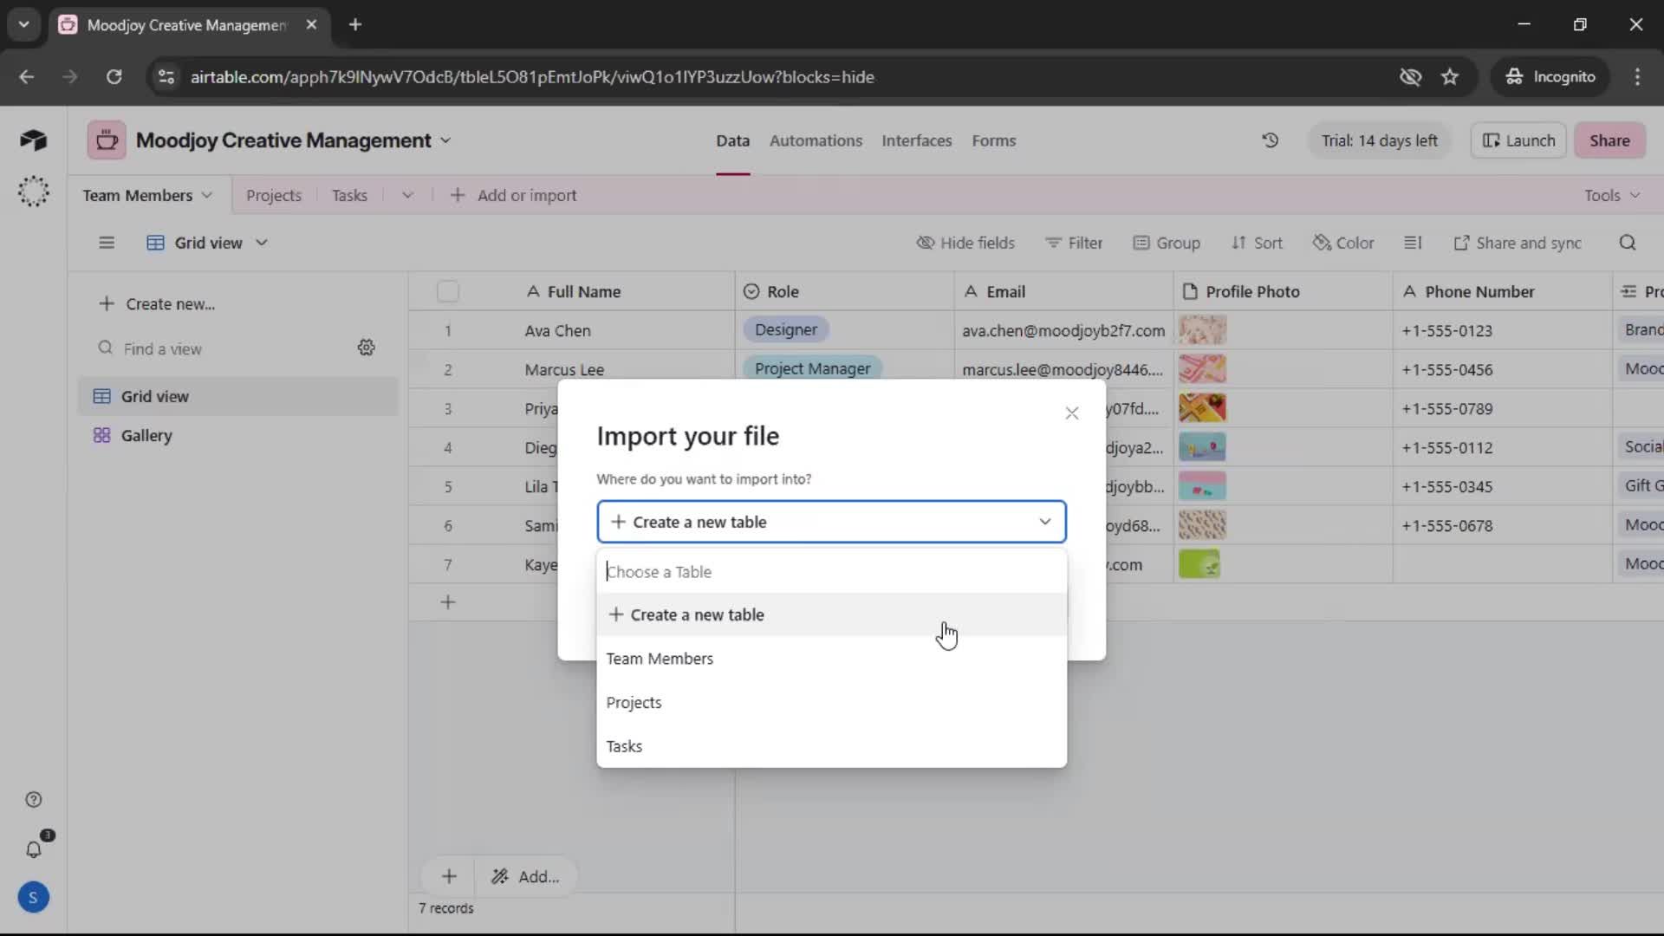Open Chrome menu three dots
The image size is (1664, 936).
tap(1637, 77)
